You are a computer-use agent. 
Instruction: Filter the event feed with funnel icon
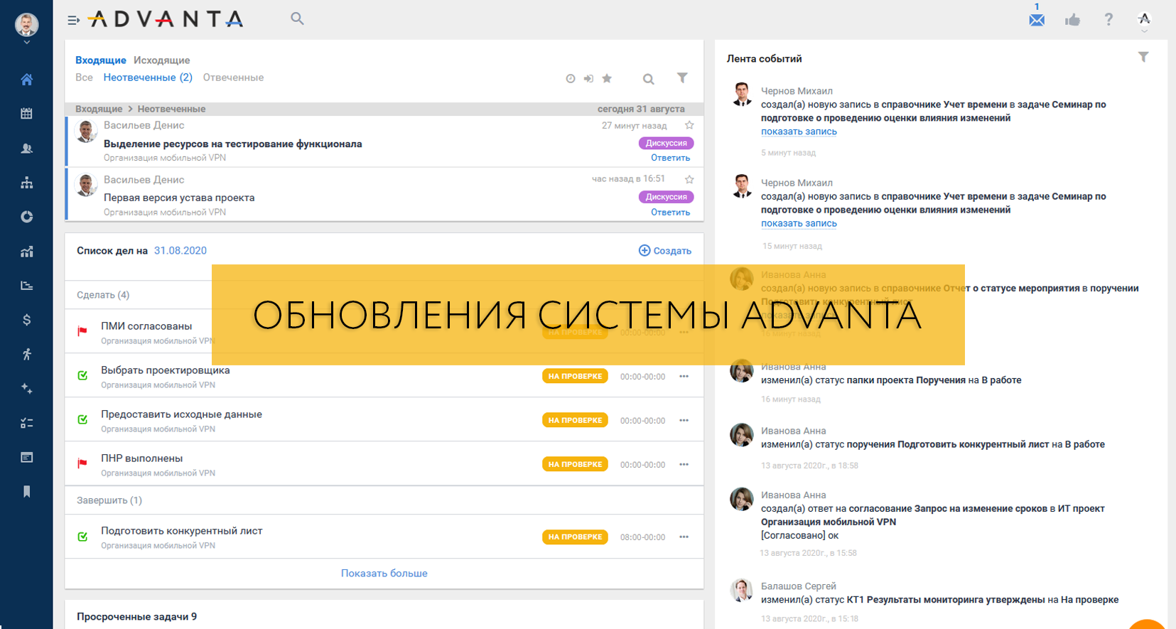coord(1143,58)
